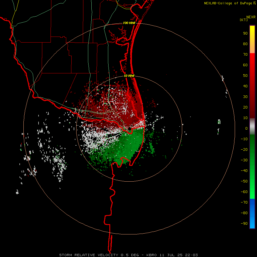
Task: Click the -80 scale label
Action: [244, 213]
